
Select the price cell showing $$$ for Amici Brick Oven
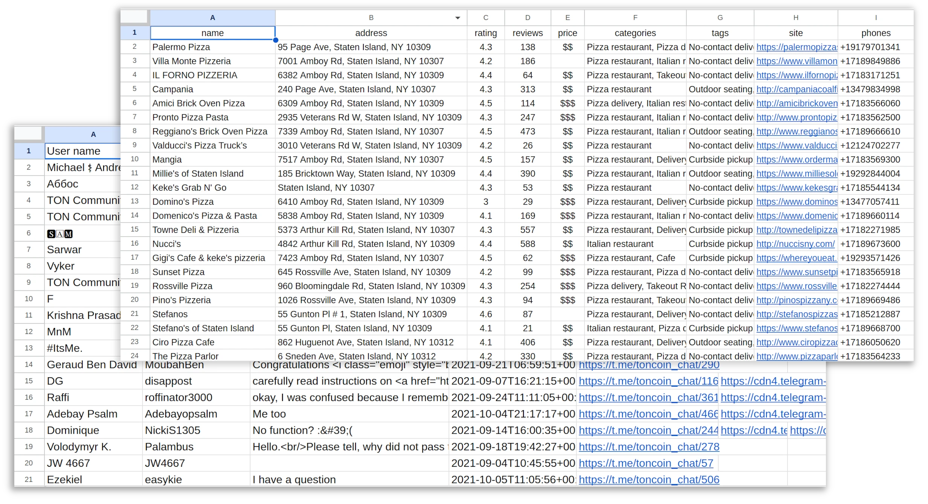click(568, 103)
